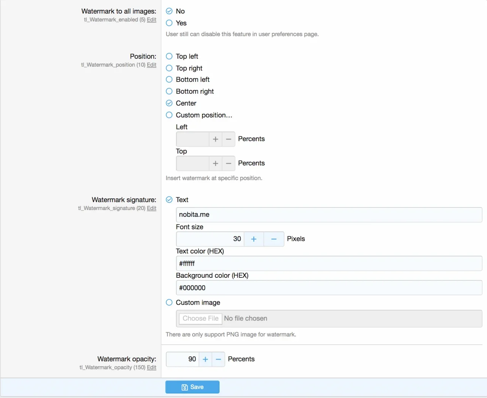Select Top left position option
This screenshot has width=487, height=398.
tap(169, 56)
